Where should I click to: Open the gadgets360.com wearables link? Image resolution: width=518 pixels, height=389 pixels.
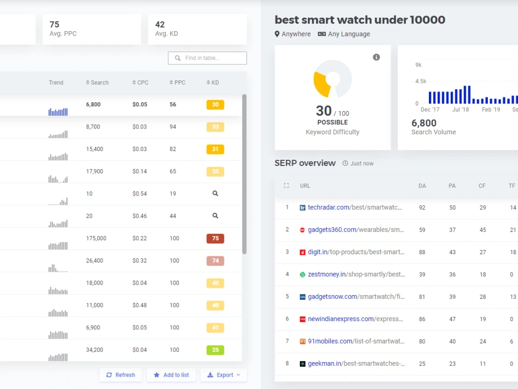[x=356, y=230]
